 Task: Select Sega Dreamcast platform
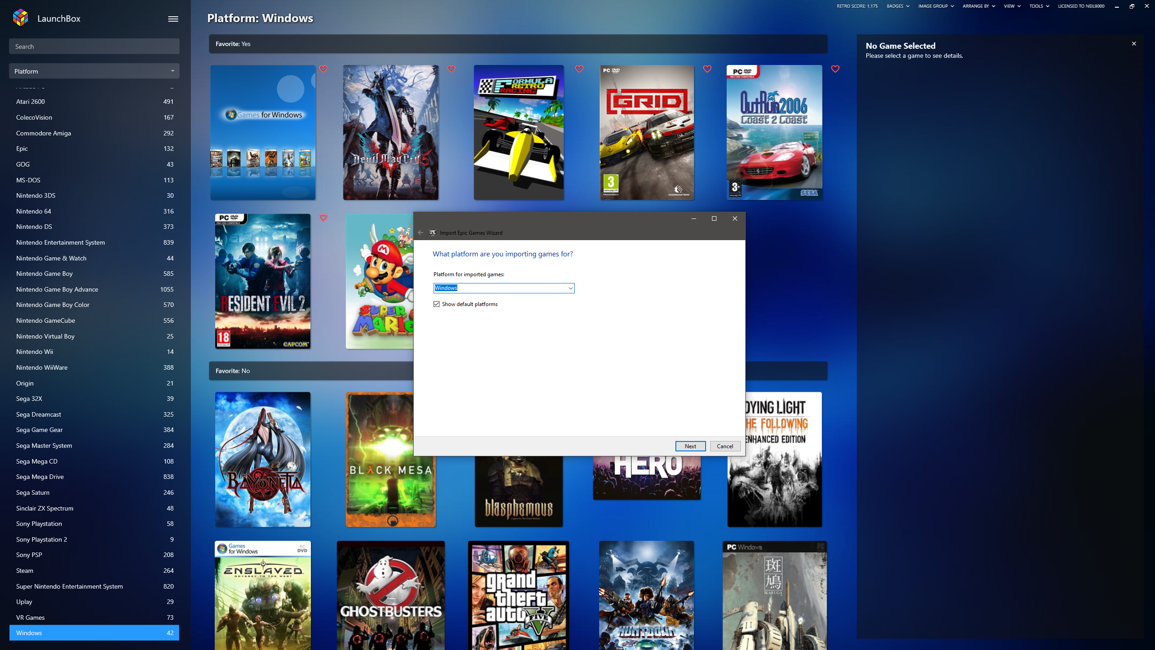click(x=94, y=414)
